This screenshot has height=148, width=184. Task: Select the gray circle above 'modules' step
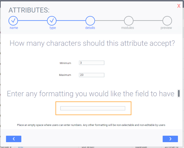129,21
